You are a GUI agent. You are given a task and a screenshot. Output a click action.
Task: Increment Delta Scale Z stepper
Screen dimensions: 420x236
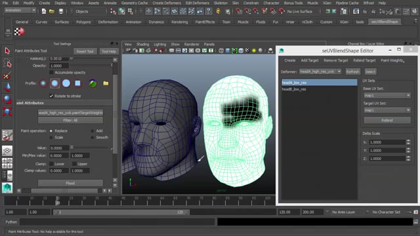point(408,157)
